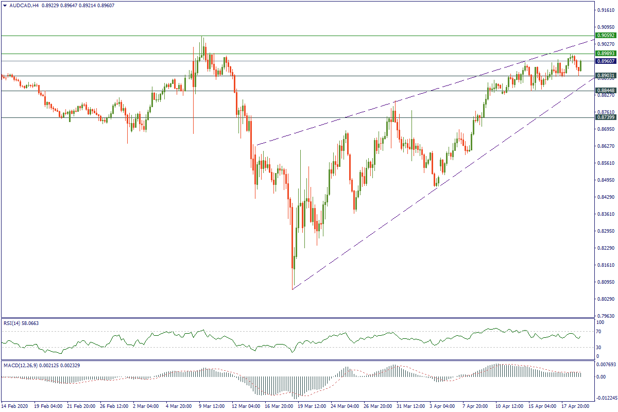Select the green 0.90592 price level tag
The image size is (618, 412).
606,36
